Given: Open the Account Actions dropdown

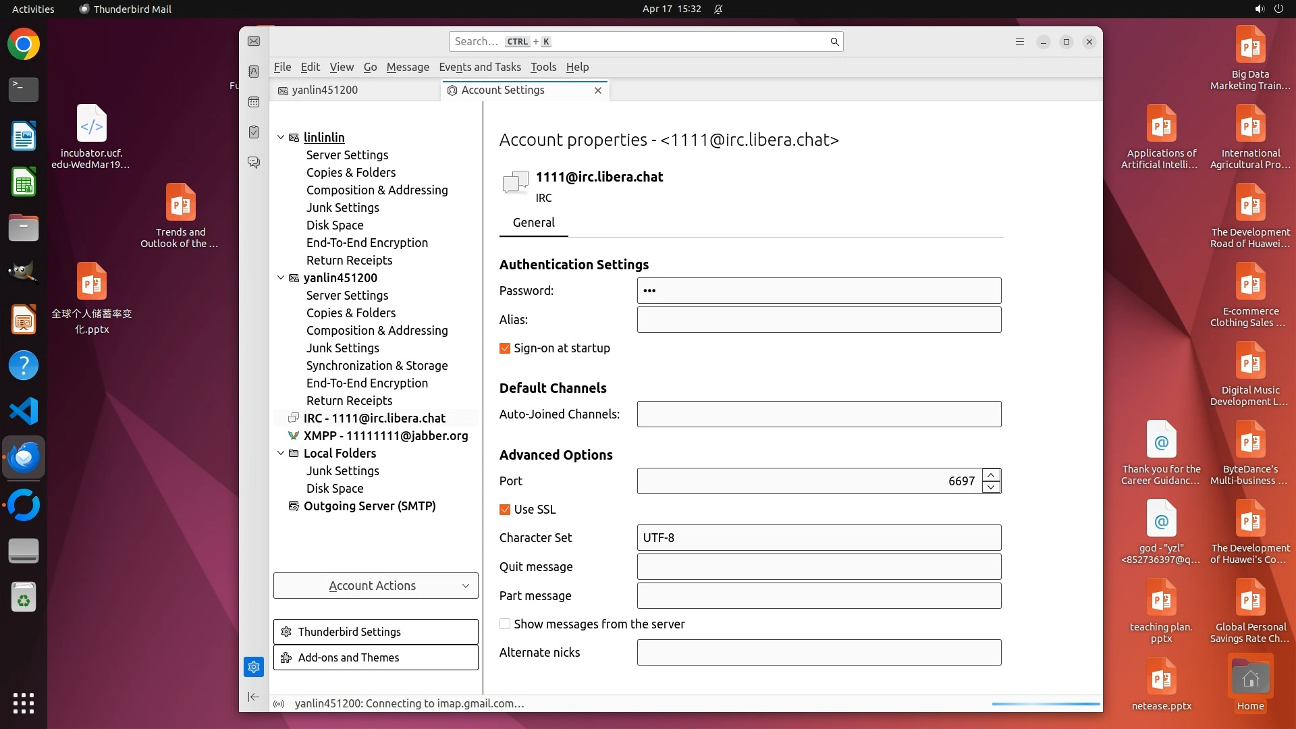Looking at the screenshot, I should click(x=375, y=586).
